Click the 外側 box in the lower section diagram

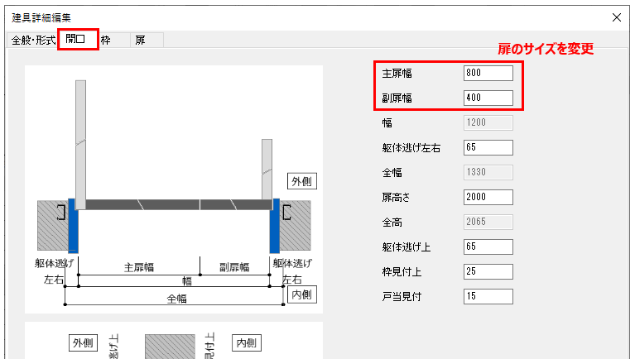pyautogui.click(x=83, y=343)
